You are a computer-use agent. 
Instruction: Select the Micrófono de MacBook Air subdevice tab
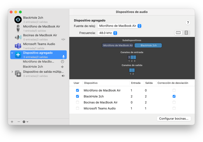118,45
